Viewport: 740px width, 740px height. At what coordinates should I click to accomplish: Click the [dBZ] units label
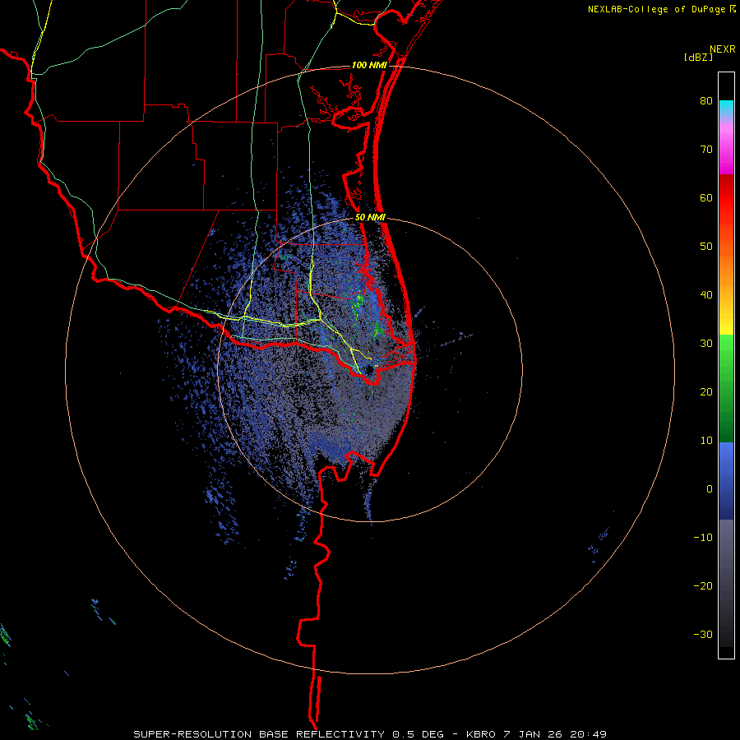pos(698,57)
